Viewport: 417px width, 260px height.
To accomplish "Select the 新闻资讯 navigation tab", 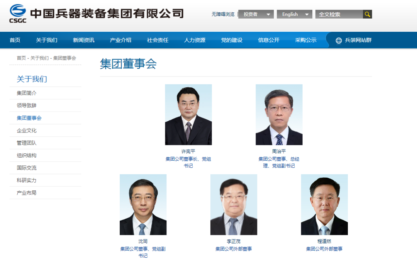I will 83,40.
